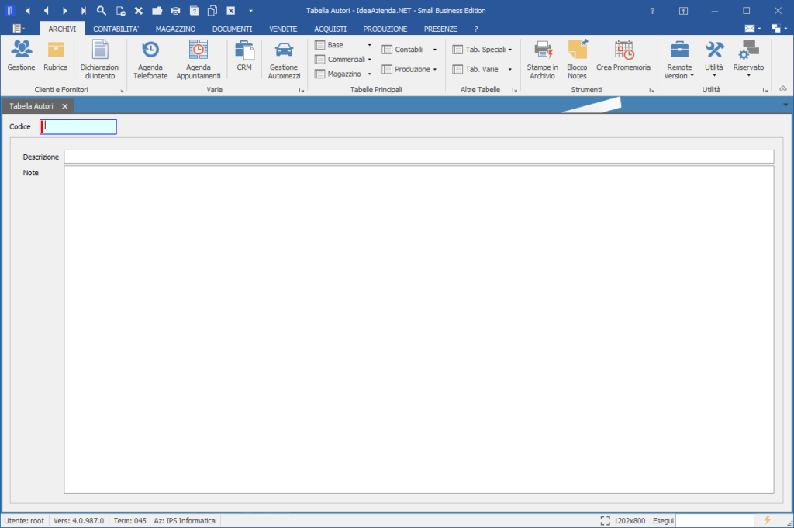794x528 pixels.
Task: Click the calendar icon in quick toolbar
Action: (x=194, y=10)
